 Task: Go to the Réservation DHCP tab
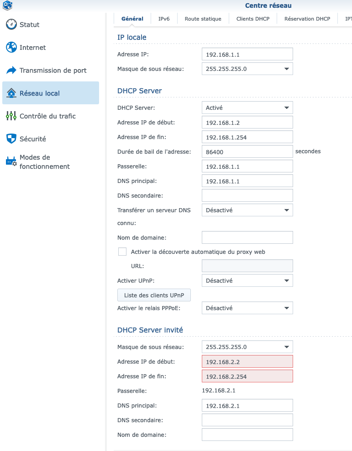click(307, 19)
